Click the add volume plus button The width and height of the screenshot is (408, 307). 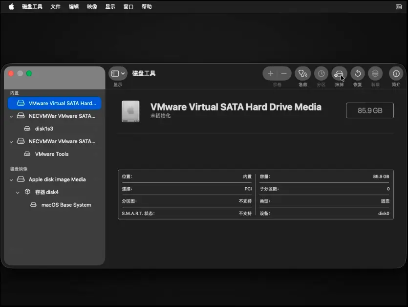click(270, 74)
